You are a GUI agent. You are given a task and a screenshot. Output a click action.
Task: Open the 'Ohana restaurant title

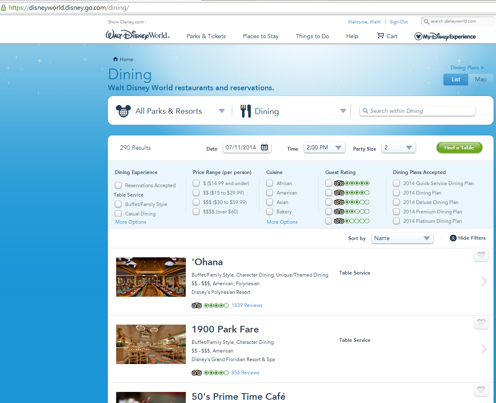207,262
